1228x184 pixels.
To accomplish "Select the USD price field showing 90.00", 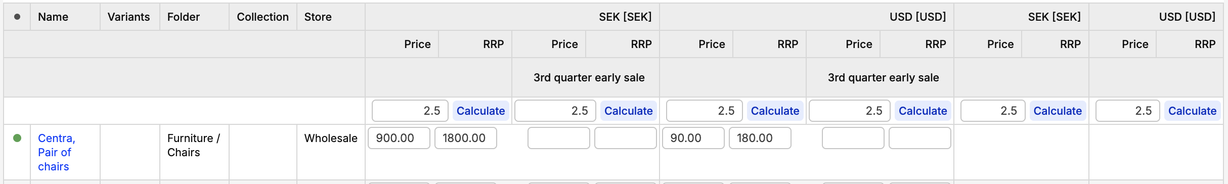I will [693, 138].
